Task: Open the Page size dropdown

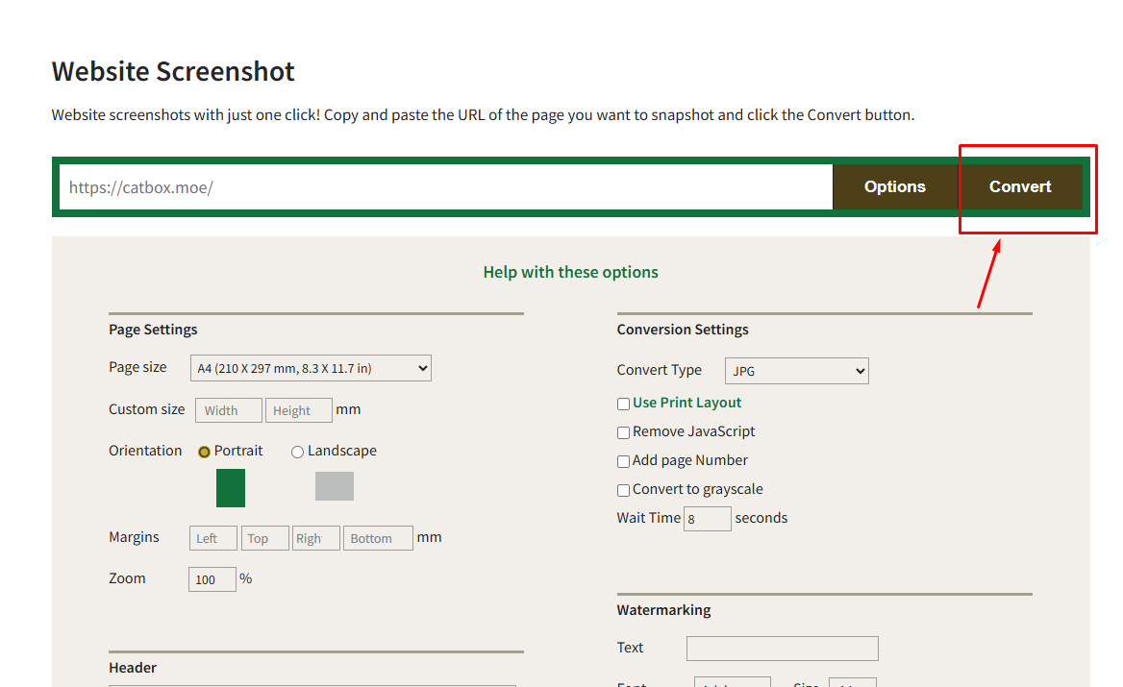Action: (311, 368)
